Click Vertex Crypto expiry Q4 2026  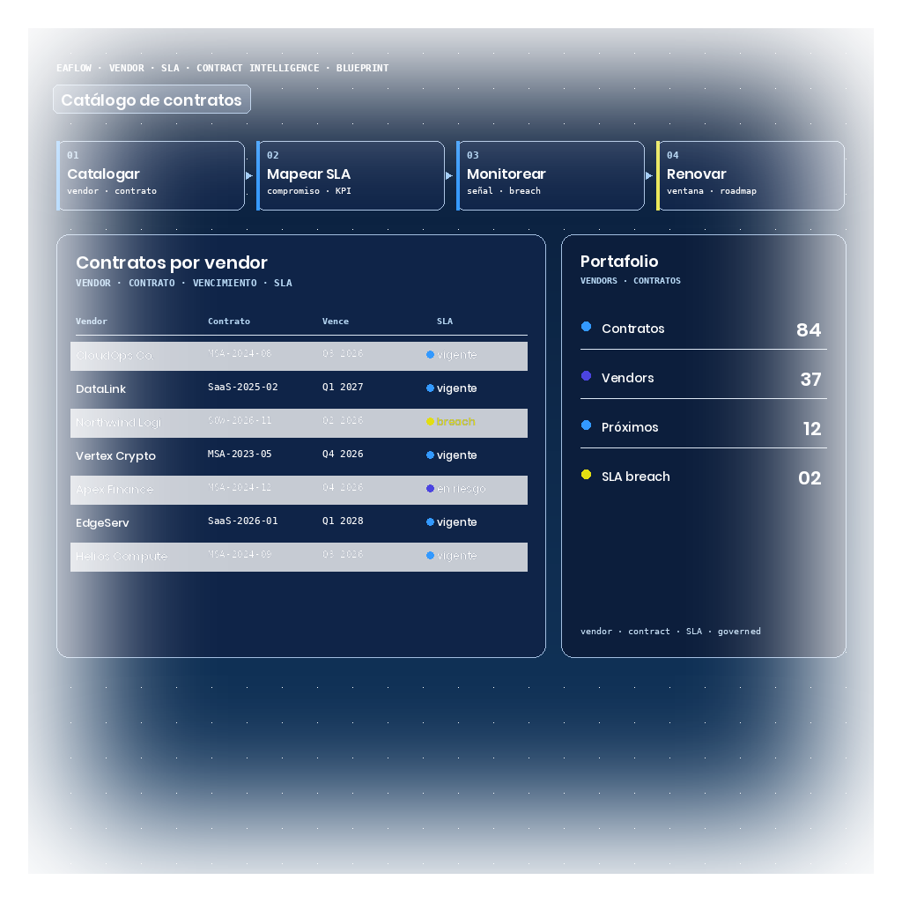point(343,454)
